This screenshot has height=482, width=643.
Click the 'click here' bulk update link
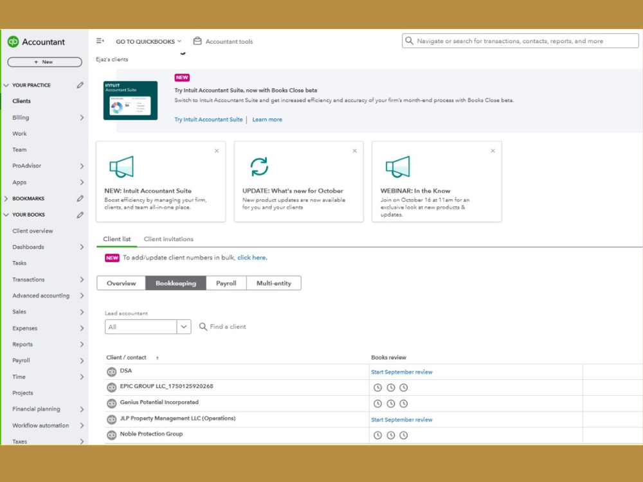(x=252, y=258)
